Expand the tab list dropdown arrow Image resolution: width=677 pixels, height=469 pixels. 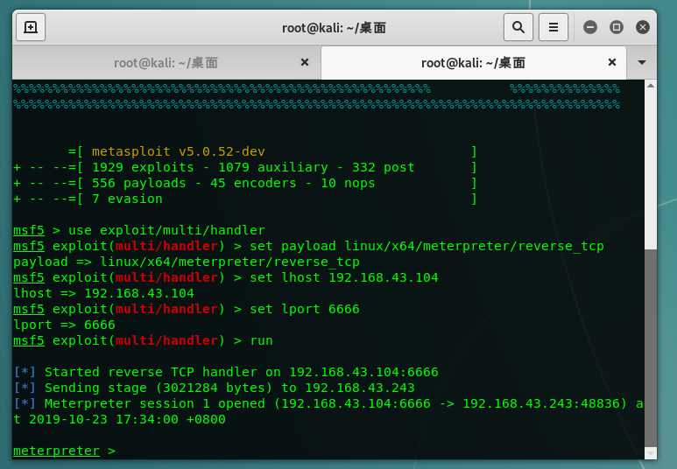pos(642,62)
